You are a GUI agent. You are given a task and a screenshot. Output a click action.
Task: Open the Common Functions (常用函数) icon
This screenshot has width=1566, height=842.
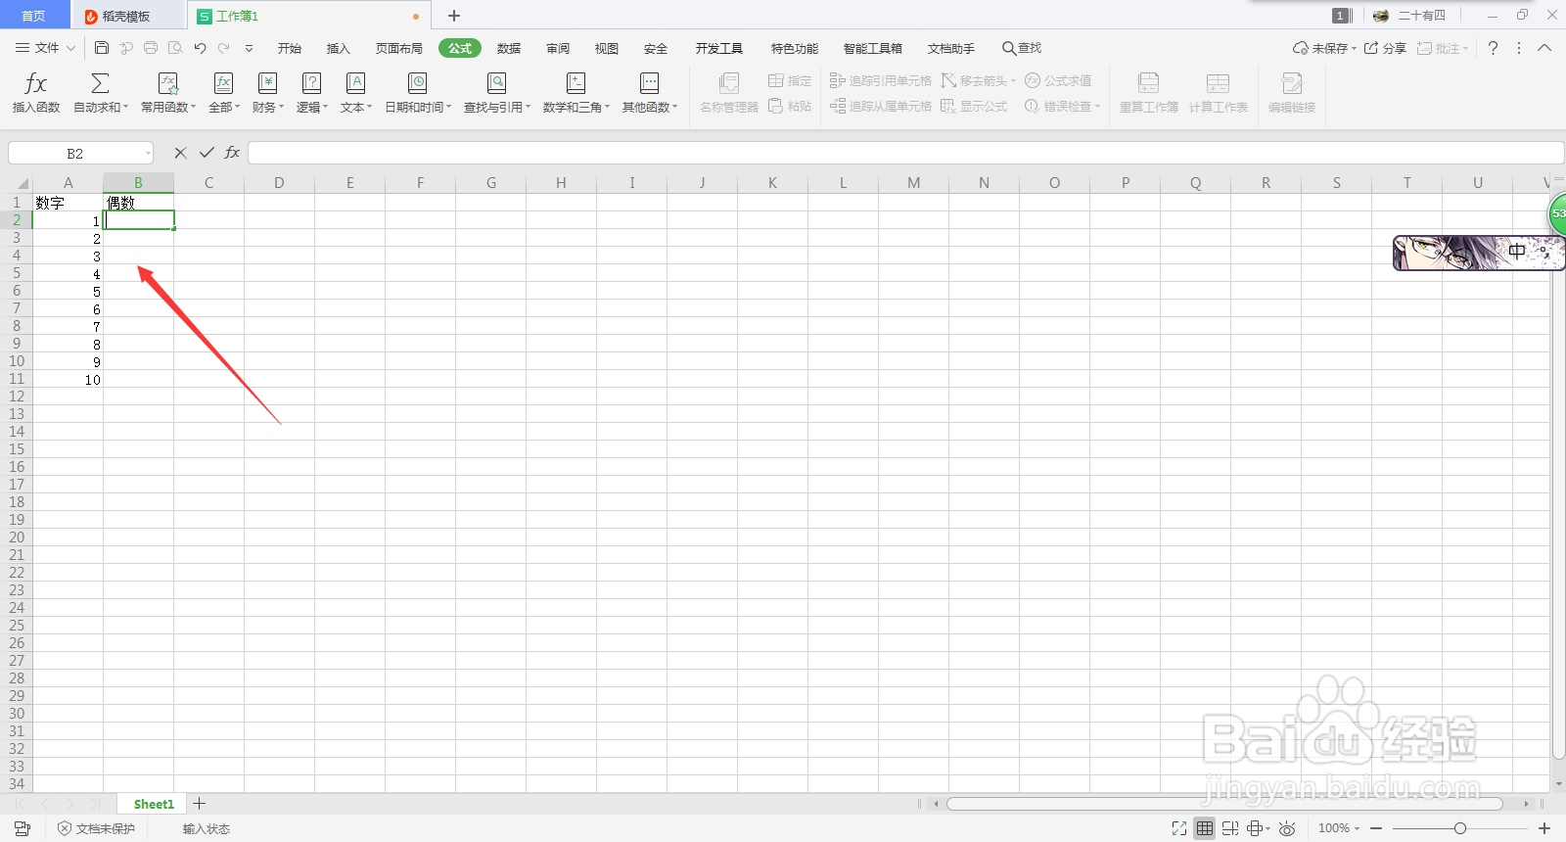tap(168, 83)
